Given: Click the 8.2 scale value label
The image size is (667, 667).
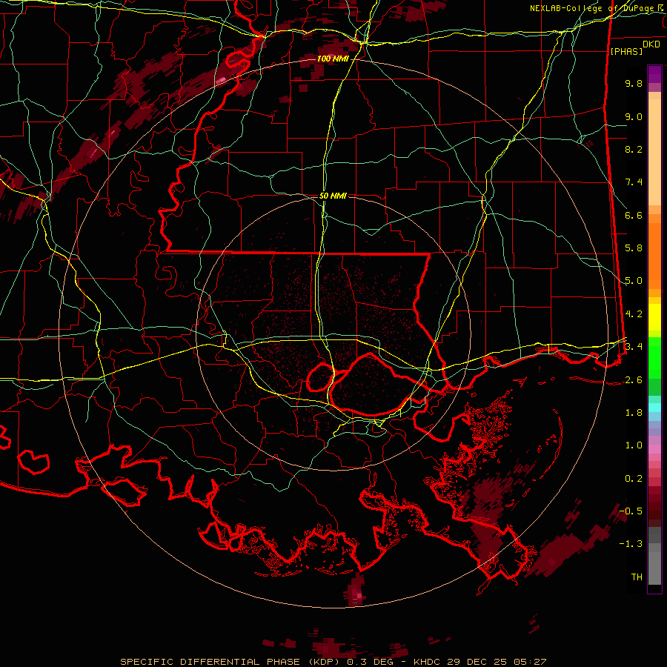Looking at the screenshot, I should pyautogui.click(x=634, y=149).
